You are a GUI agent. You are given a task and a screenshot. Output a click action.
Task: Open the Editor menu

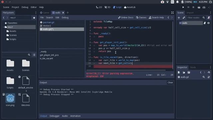point(34,7)
